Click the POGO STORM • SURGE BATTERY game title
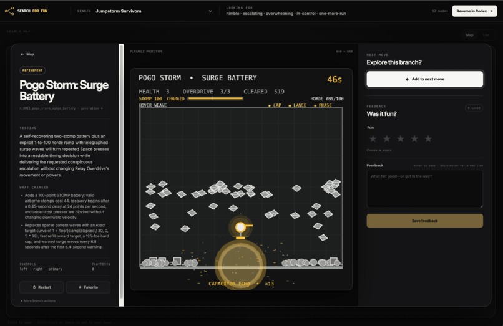 click(x=198, y=78)
